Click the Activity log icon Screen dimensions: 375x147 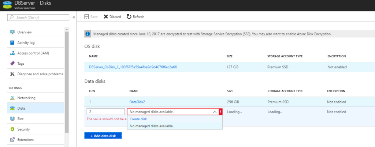12,43
